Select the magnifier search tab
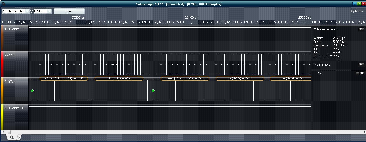366x142 pixels. pos(12,137)
